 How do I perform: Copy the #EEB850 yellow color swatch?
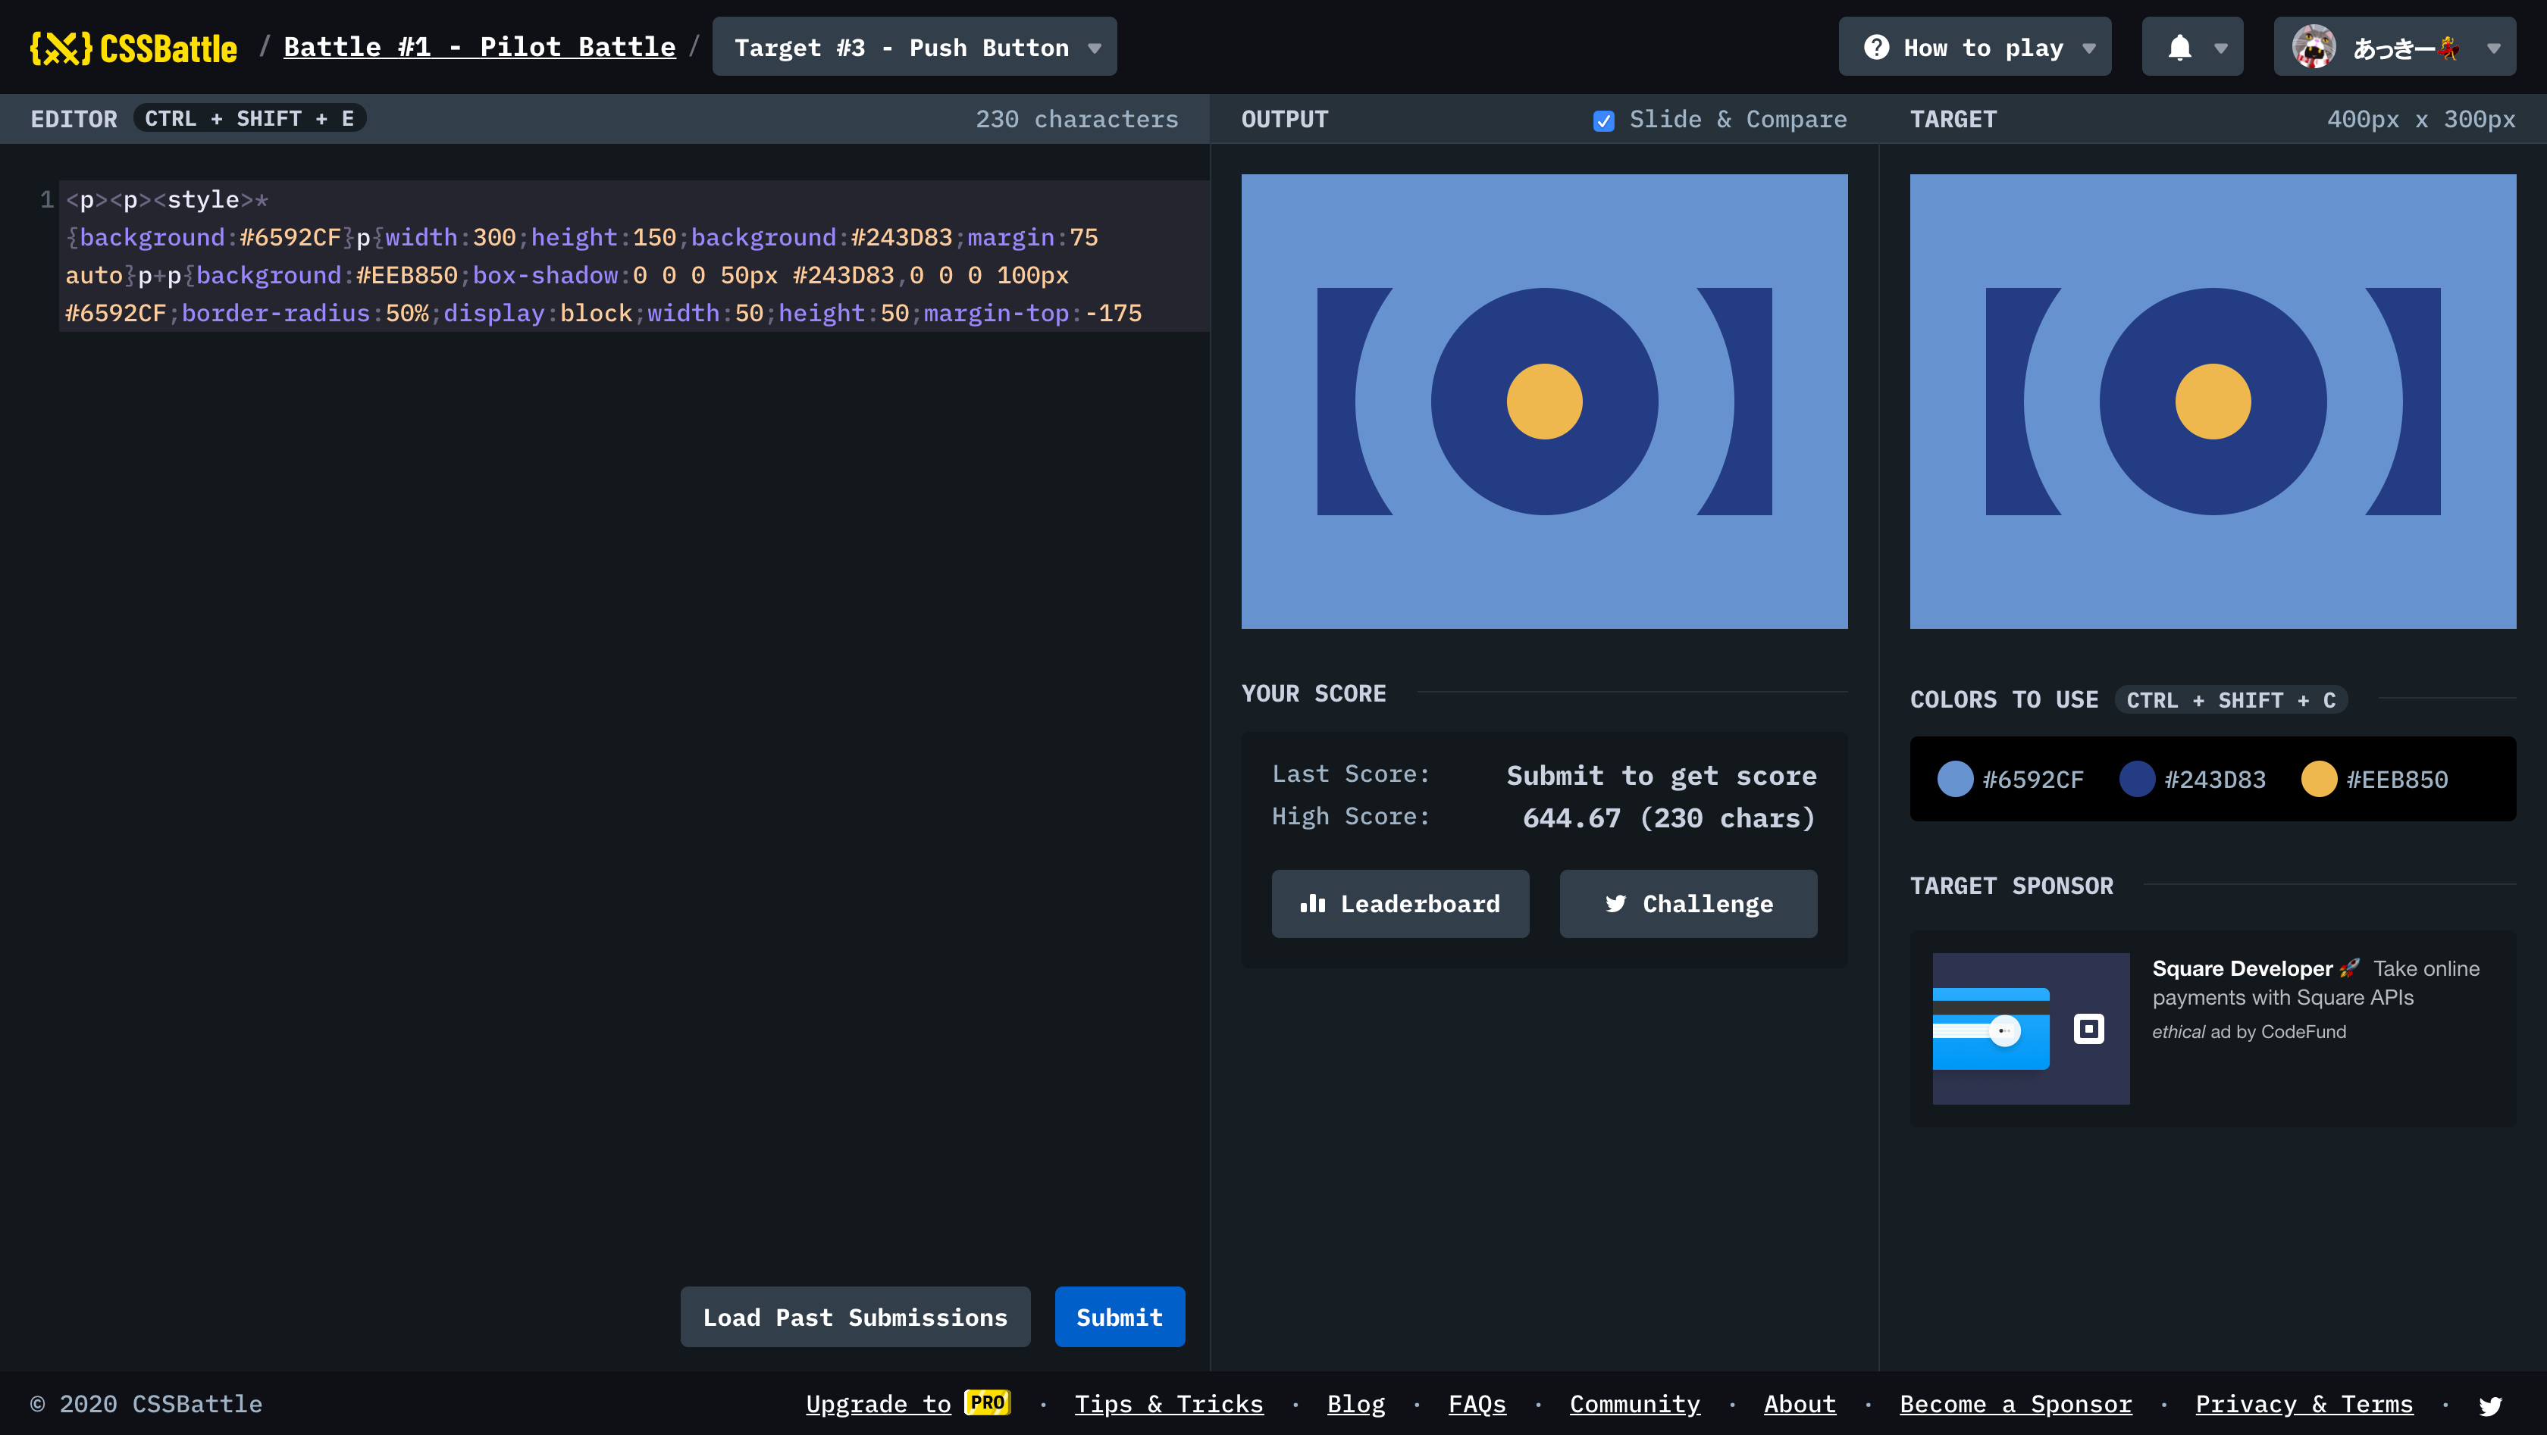(x=2319, y=779)
